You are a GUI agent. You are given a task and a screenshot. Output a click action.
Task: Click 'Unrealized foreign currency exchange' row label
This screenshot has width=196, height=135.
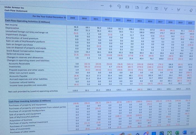27,32
